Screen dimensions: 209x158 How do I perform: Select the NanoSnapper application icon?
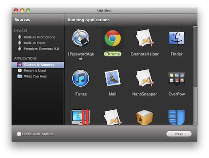[144, 78]
